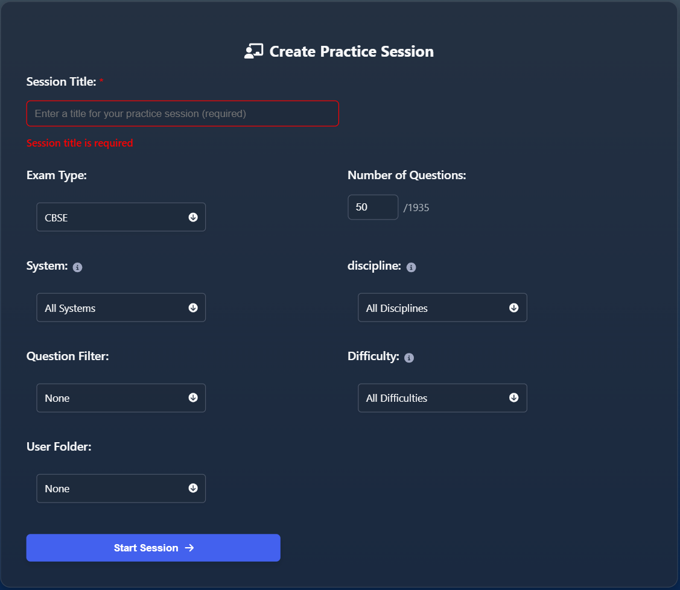Screen dimensions: 680x590
Task: Click the Question Filter dropdown chevron
Action: coord(193,398)
